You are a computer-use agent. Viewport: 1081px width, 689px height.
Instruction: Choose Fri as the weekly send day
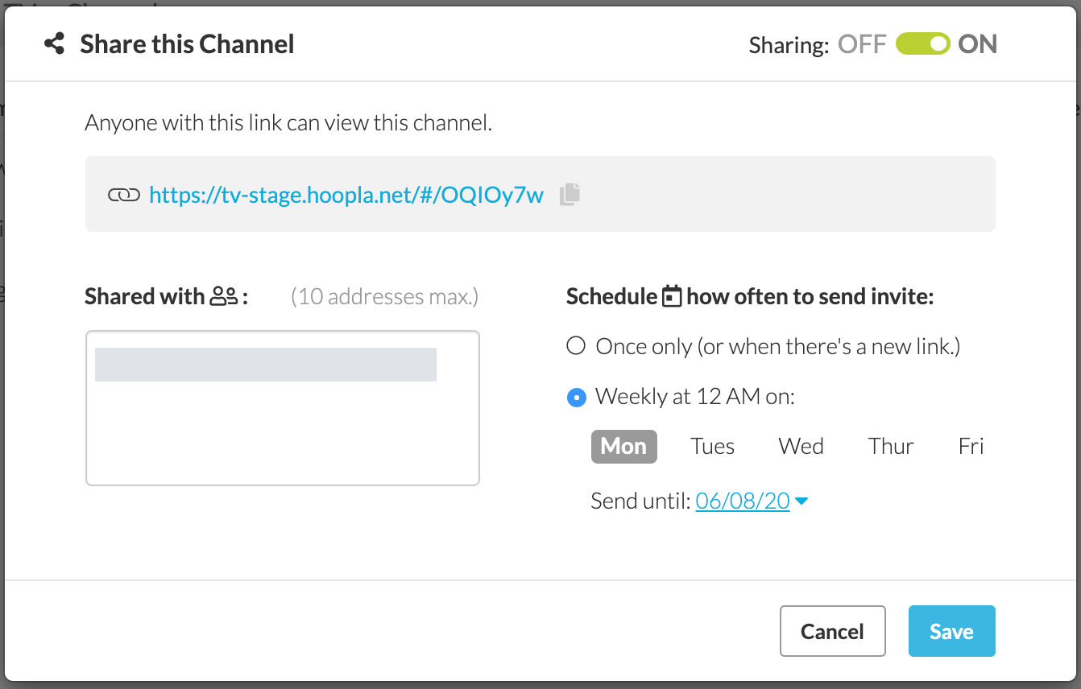tap(971, 447)
